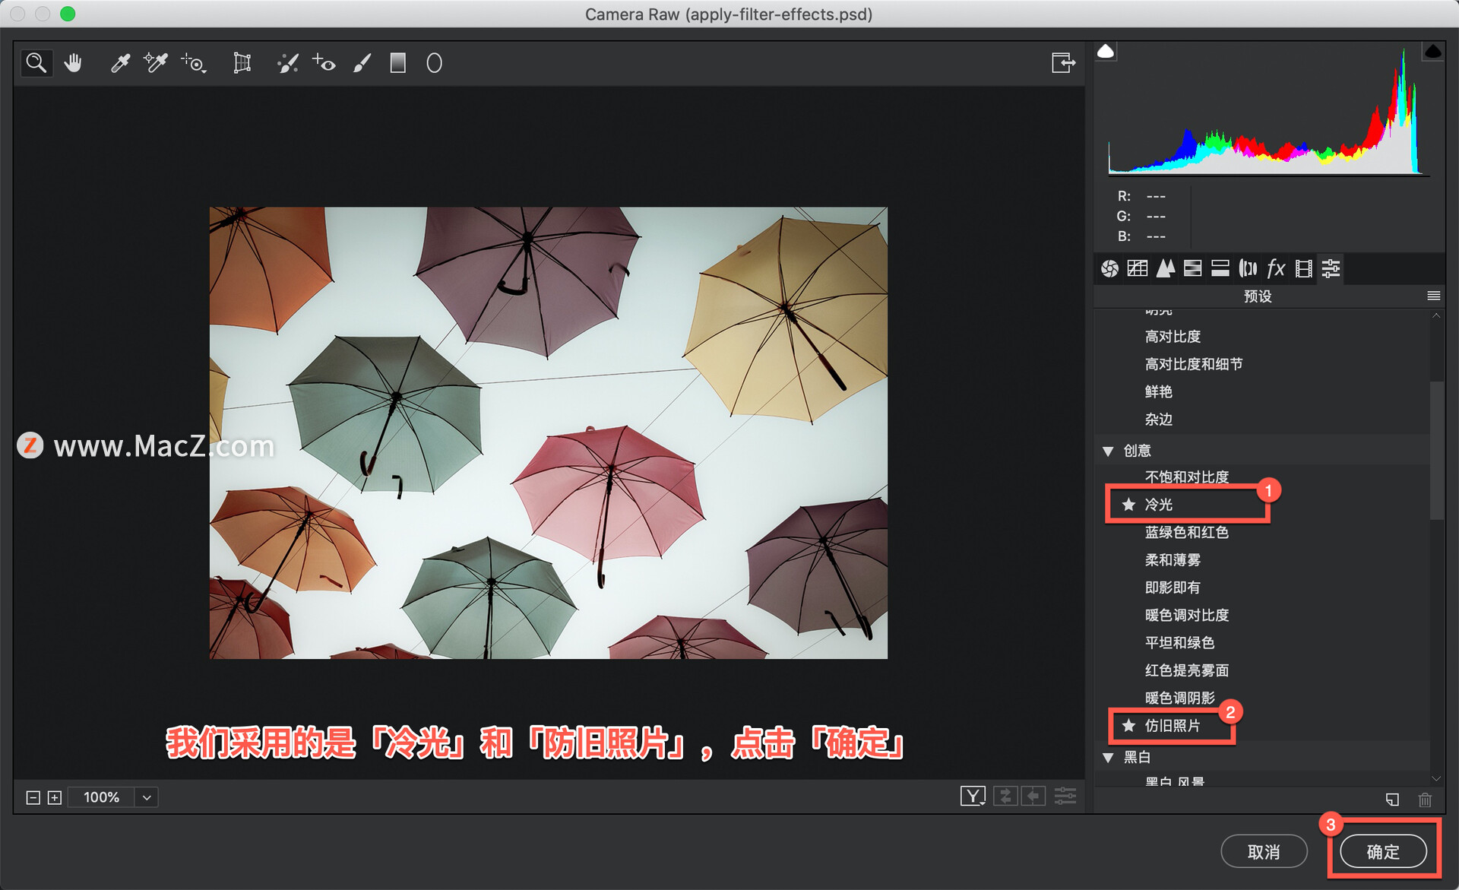Click the presets list scrollbar
The width and height of the screenshot is (1459, 890).
1436,450
